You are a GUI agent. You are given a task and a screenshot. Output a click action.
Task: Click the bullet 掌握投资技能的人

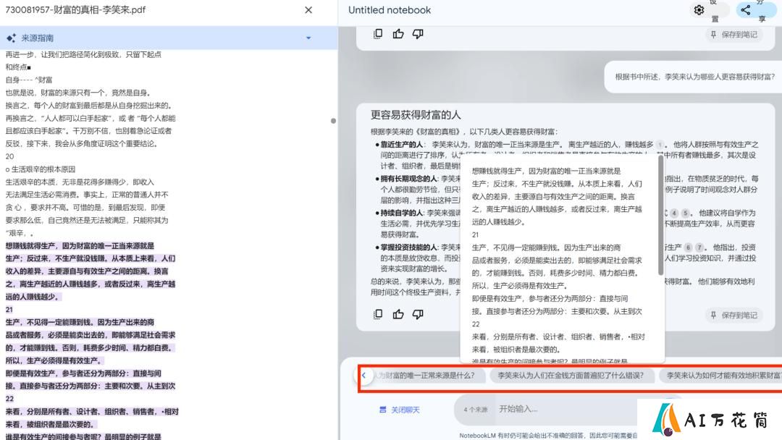pos(408,247)
